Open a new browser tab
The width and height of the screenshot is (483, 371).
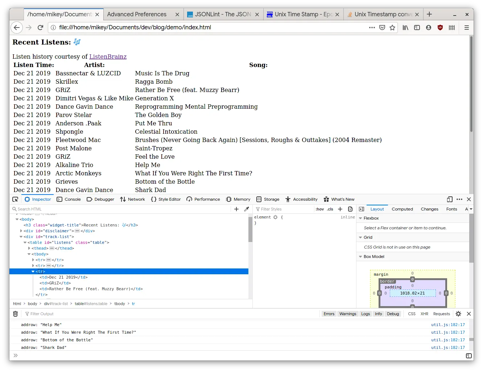click(x=429, y=14)
